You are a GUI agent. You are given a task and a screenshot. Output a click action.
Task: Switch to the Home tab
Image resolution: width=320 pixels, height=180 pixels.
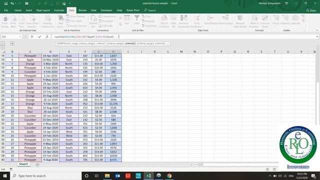(x=18, y=10)
